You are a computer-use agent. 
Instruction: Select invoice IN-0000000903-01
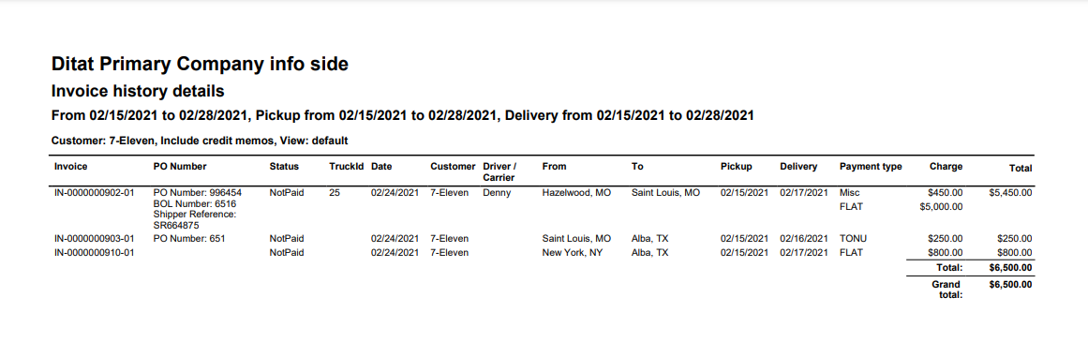click(x=94, y=239)
